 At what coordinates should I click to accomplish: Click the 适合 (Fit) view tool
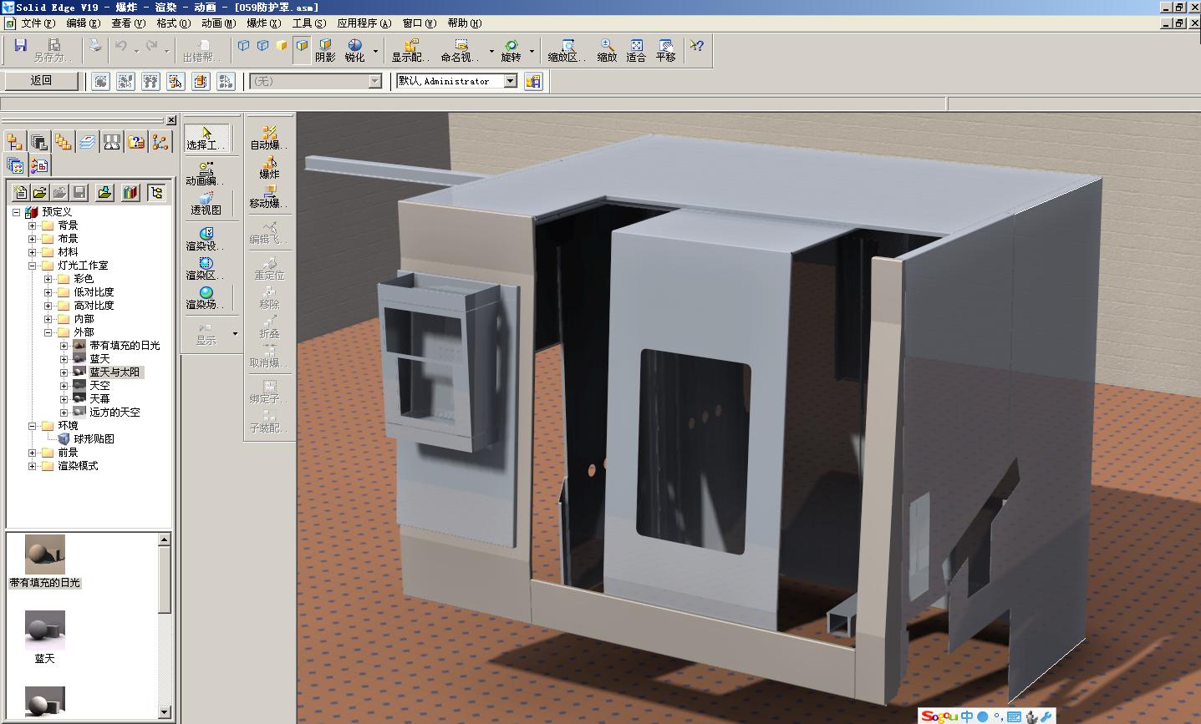637,50
